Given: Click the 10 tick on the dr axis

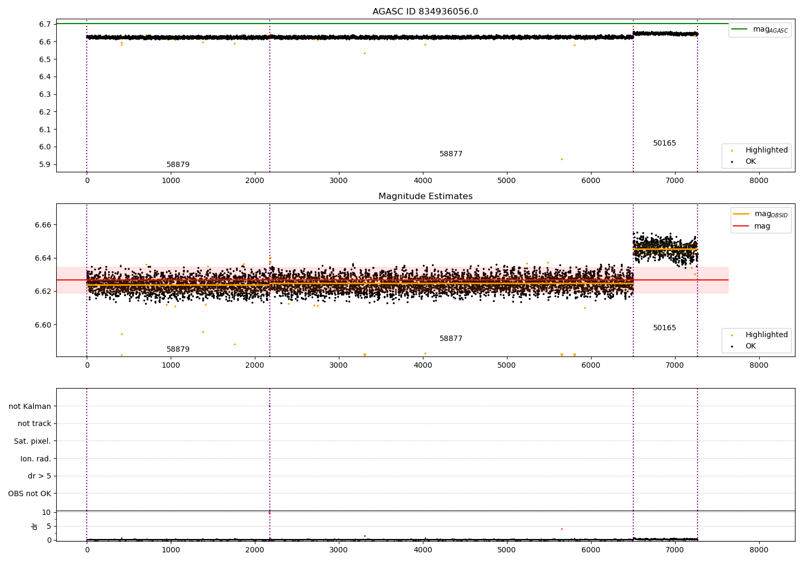Looking at the screenshot, I should pos(46,512).
